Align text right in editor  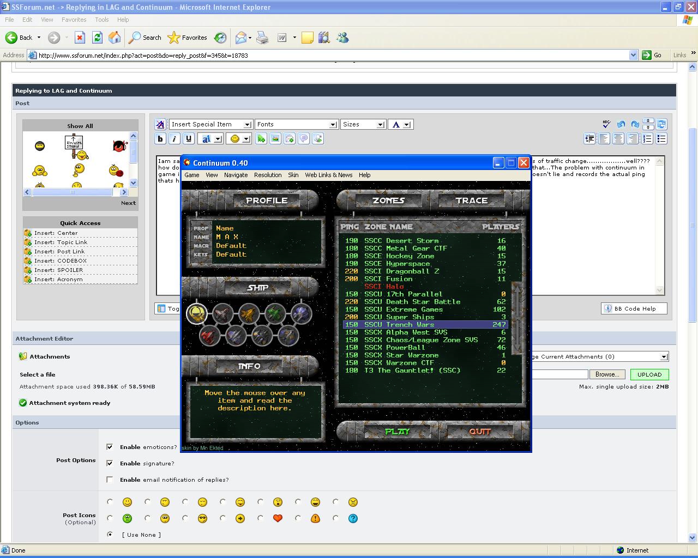pos(633,139)
